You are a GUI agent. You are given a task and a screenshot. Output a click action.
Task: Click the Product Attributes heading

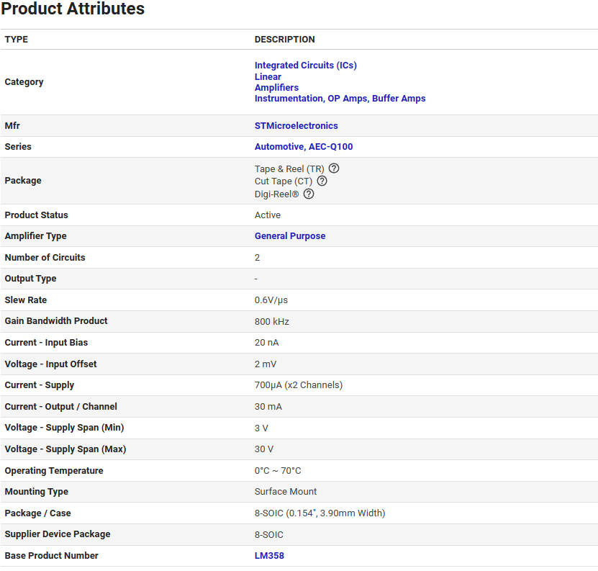point(73,9)
